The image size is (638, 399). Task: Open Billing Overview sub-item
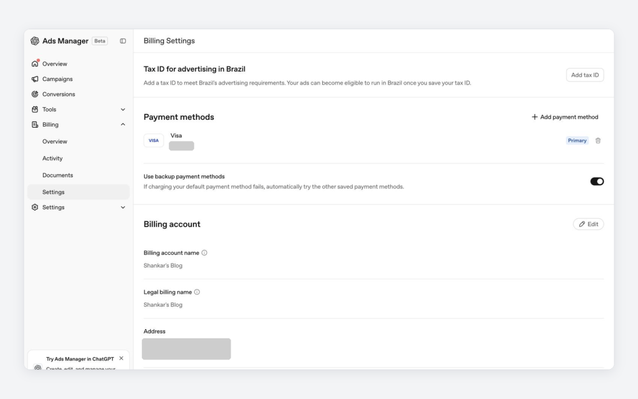[55, 142]
